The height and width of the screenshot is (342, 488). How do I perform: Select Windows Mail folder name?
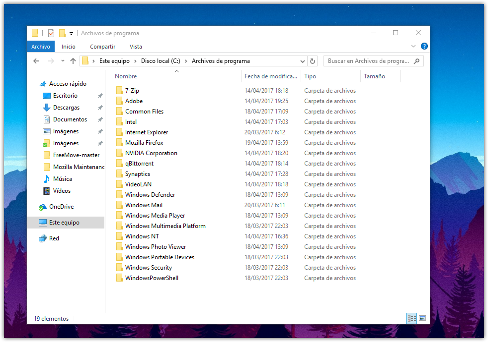(x=144, y=205)
